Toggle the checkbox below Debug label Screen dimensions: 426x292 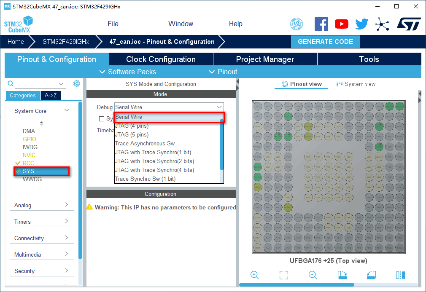tap(102, 119)
